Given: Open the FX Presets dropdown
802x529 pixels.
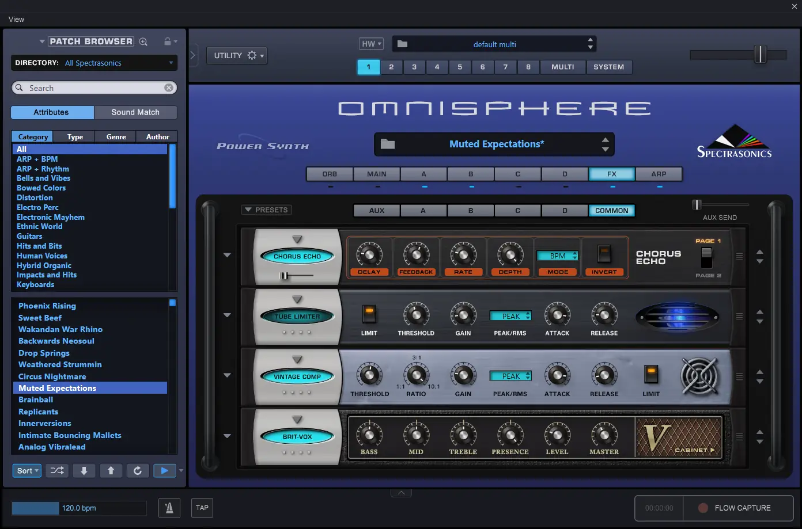Looking at the screenshot, I should [267, 210].
